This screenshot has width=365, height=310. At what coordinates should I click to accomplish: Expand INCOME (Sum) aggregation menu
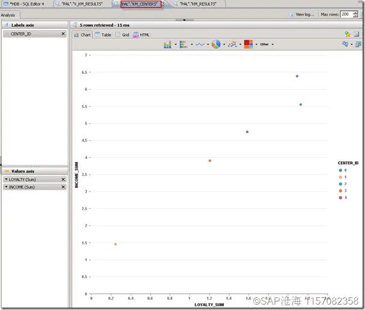click(x=6, y=187)
